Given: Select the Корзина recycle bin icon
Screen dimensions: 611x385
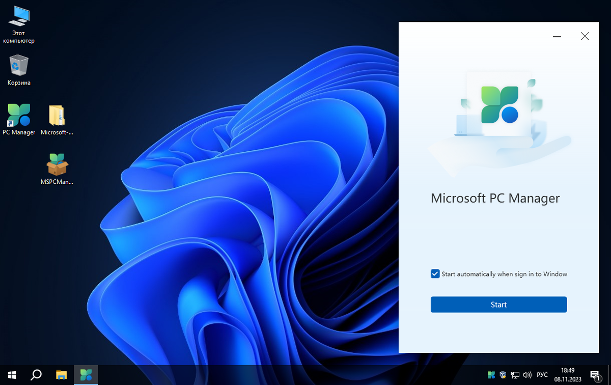Looking at the screenshot, I should point(19,70).
